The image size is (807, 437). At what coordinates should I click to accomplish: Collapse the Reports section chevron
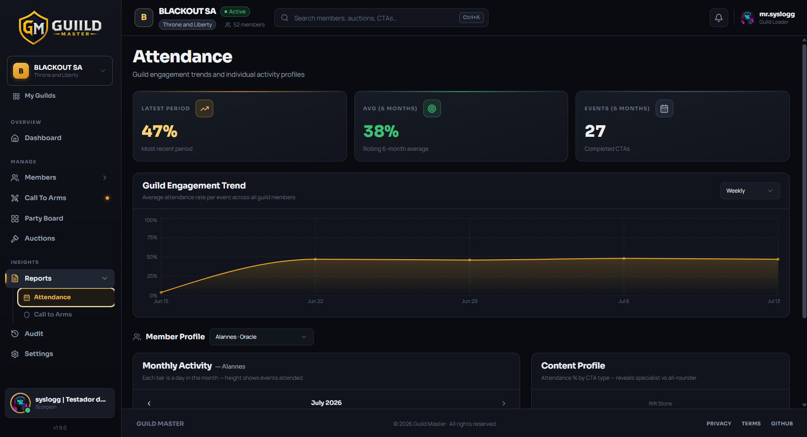[x=105, y=278]
